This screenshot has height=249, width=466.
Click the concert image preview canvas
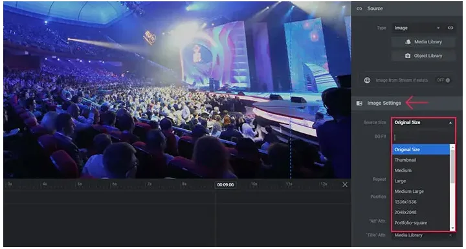coord(177,90)
